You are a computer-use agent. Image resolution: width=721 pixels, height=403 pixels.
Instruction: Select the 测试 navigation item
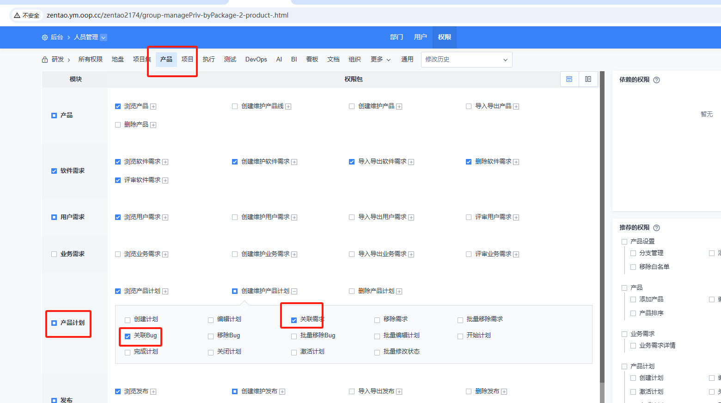point(230,60)
